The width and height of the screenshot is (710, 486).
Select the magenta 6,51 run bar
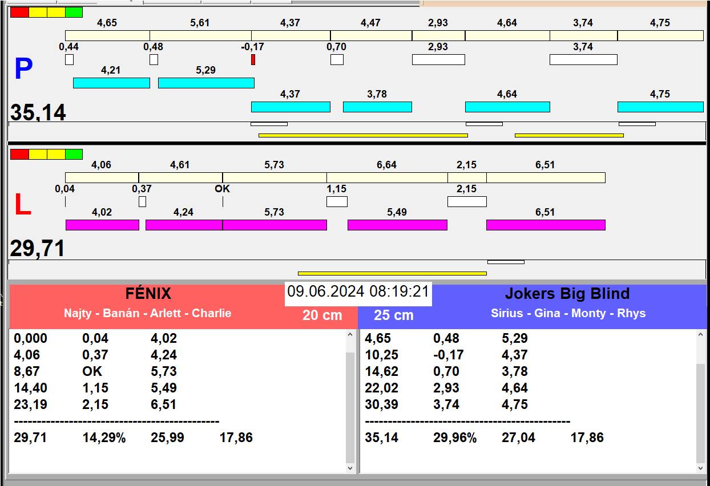point(545,225)
